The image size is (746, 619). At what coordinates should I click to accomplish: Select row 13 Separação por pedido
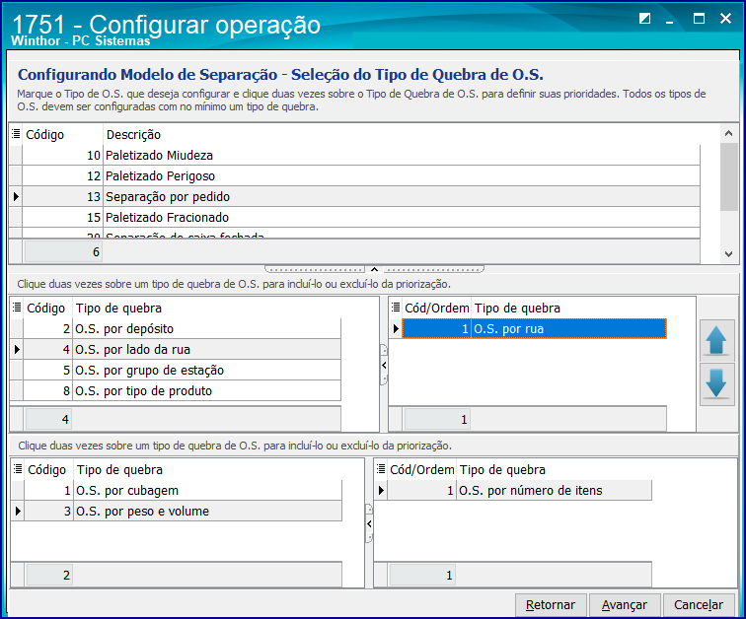tap(361, 197)
